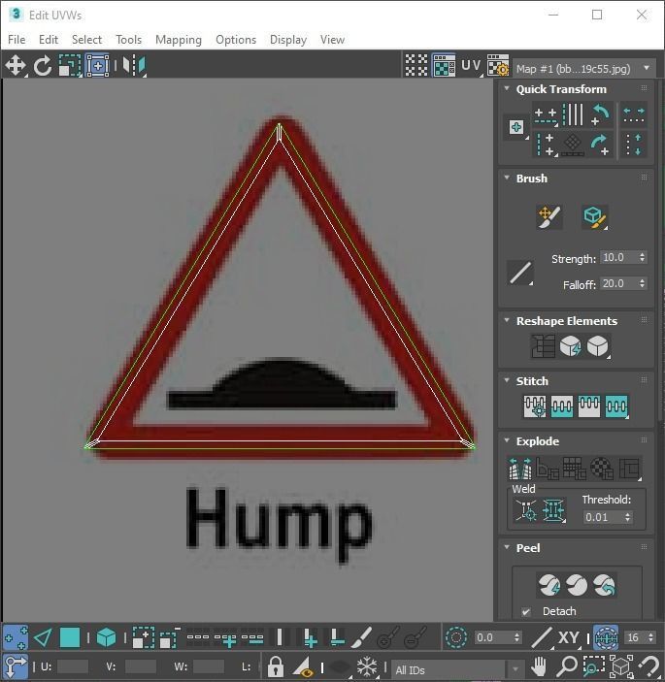The width and height of the screenshot is (665, 682).
Task: Click Weld Selected Subobject icon
Action: [x=553, y=509]
